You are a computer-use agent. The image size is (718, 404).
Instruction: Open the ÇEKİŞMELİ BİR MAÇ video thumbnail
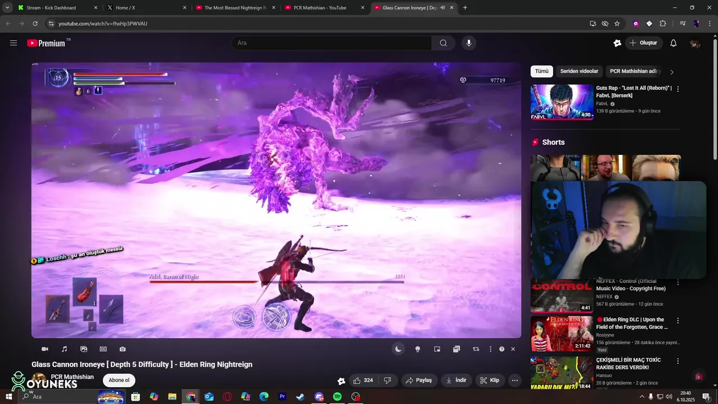pos(562,373)
